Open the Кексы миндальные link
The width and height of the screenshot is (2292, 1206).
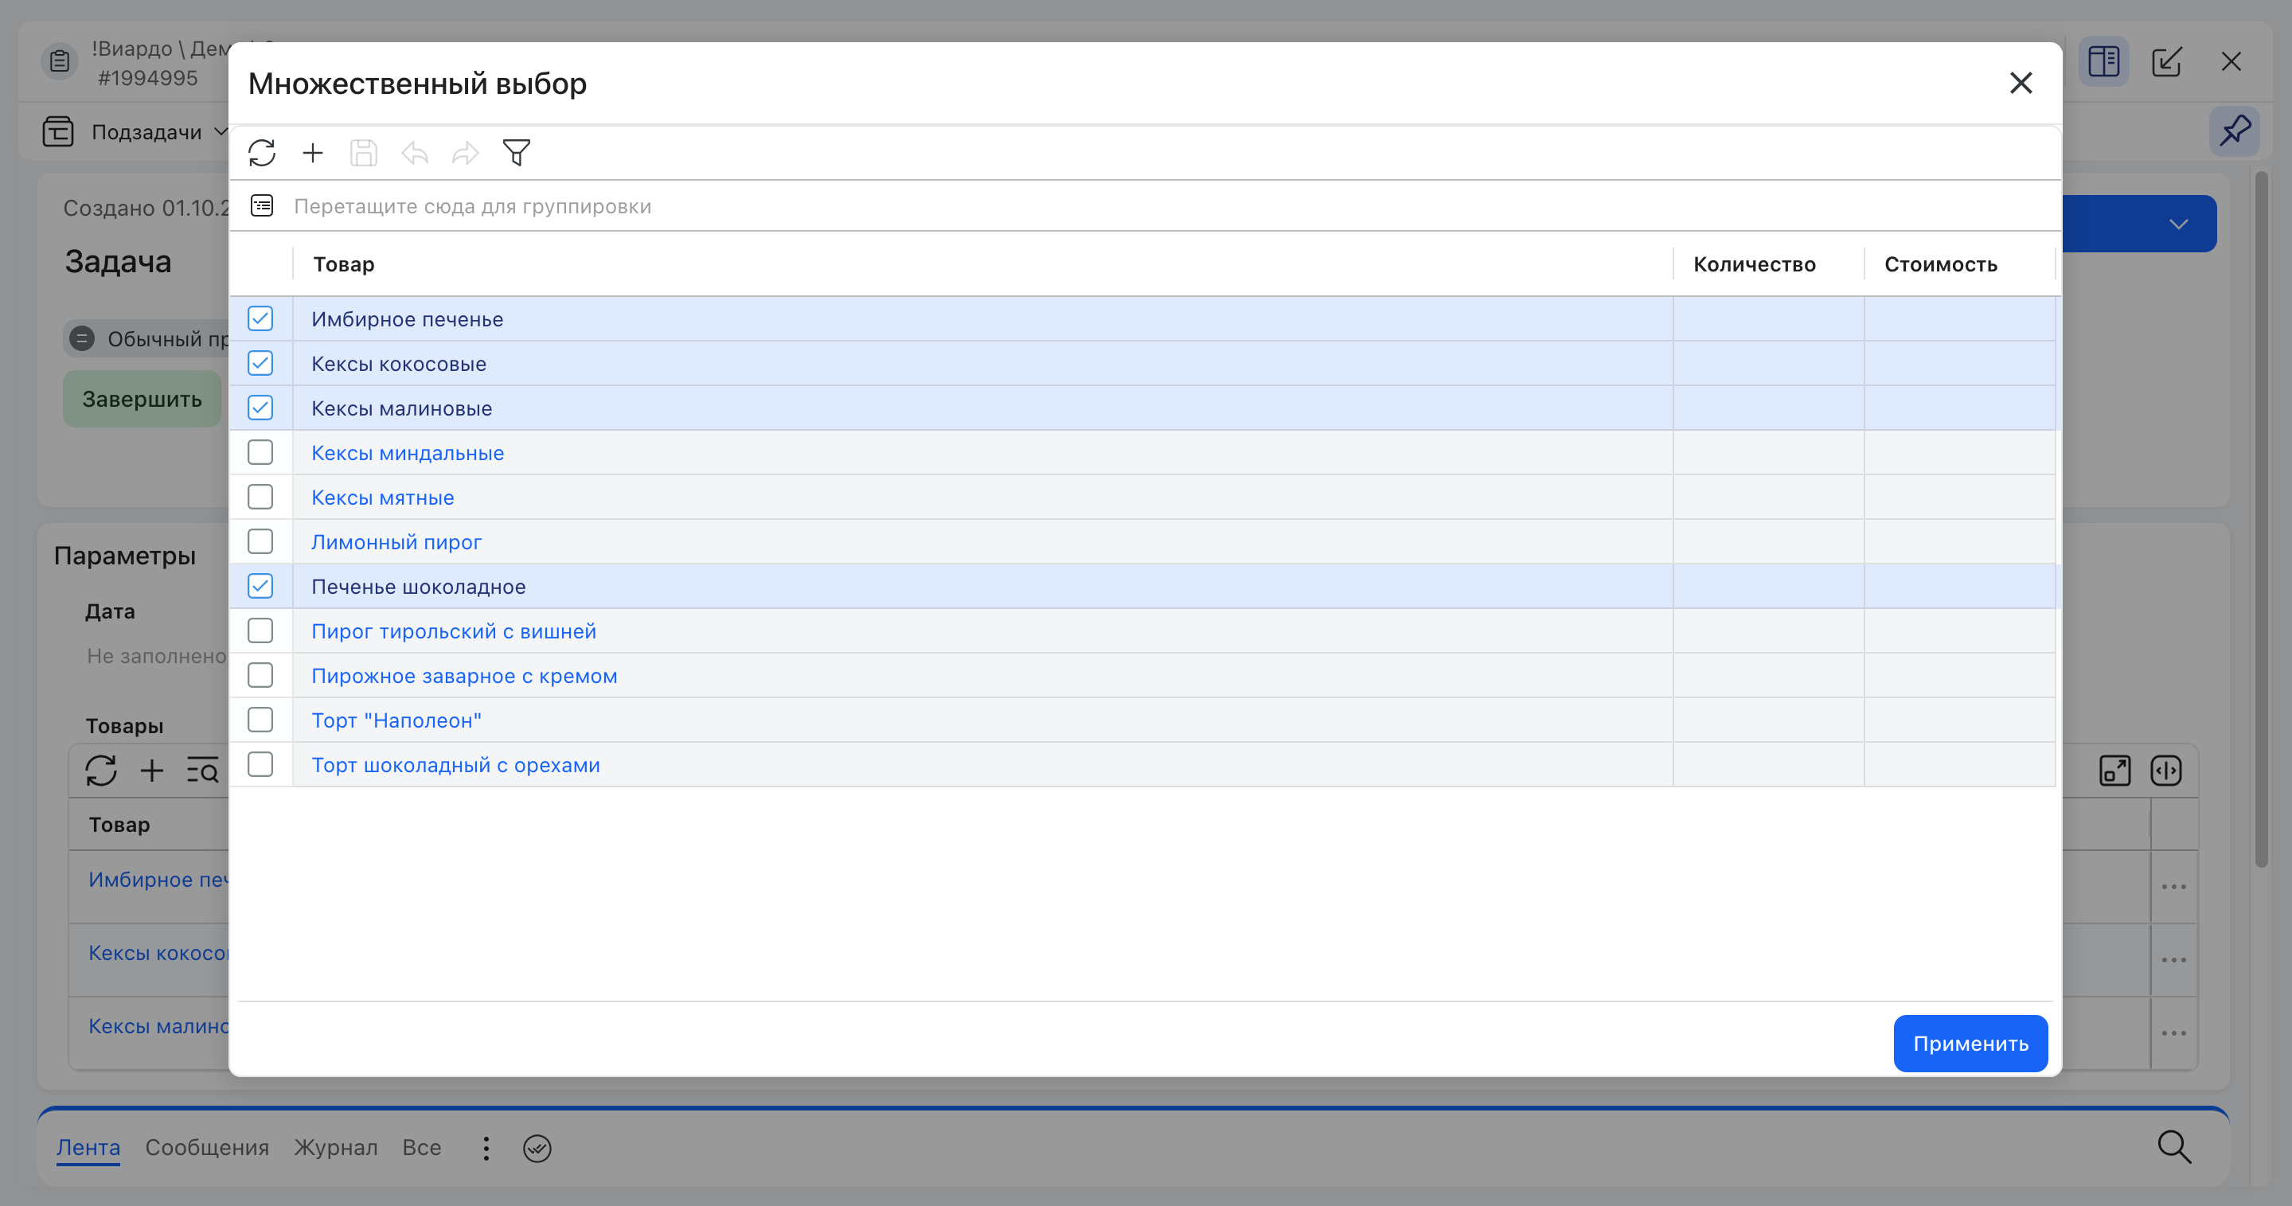point(408,453)
